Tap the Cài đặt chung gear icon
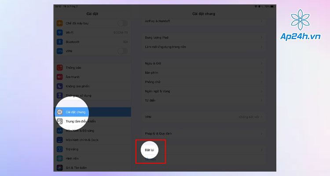Screen dimensions: 330x176 (59, 112)
